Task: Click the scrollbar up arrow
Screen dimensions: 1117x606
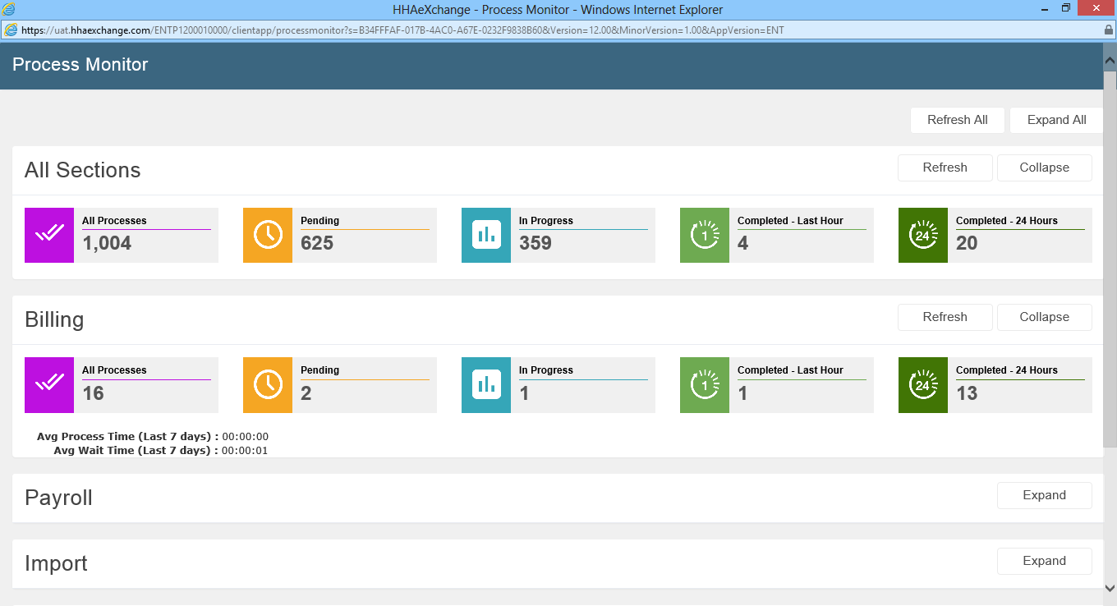Action: click(1110, 61)
